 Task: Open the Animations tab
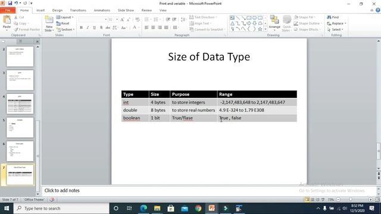102,10
